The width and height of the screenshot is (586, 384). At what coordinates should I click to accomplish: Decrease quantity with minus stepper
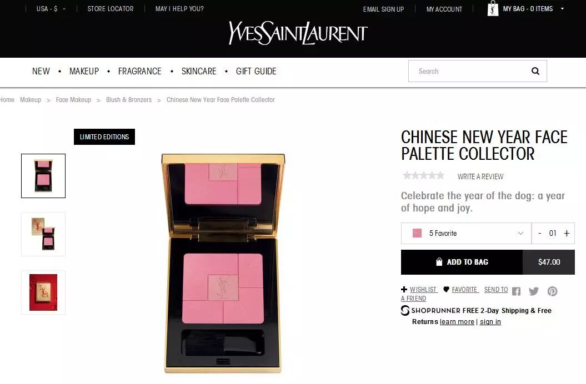(540, 233)
